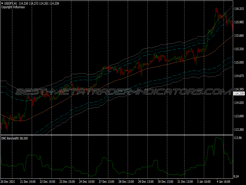This screenshot has width=246, height=185.
Task: Click the chart menu triangle beside USDJPY,H1
Action: tap(2, 4)
